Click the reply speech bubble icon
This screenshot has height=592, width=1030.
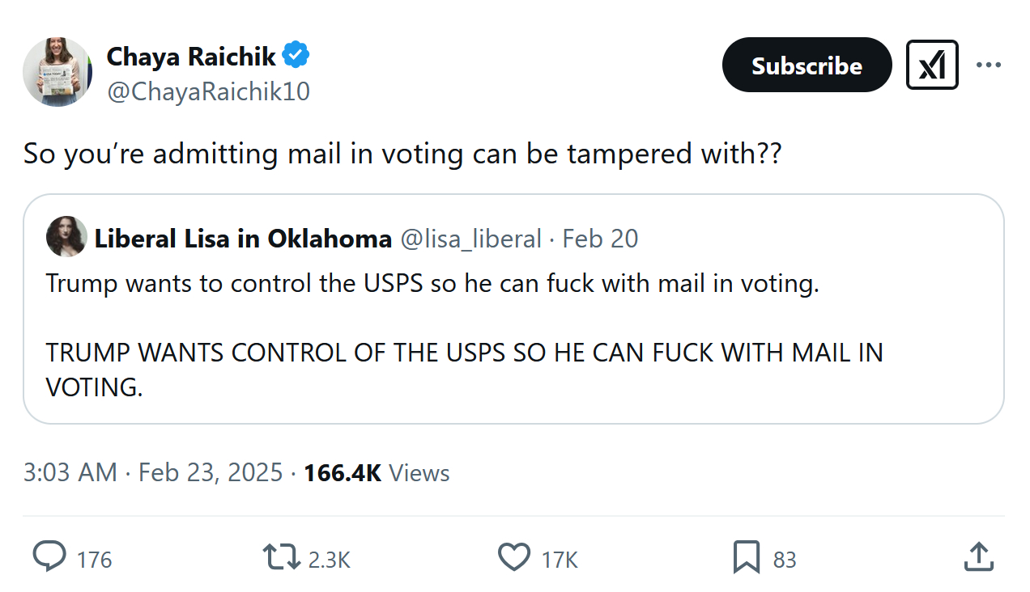tap(50, 557)
